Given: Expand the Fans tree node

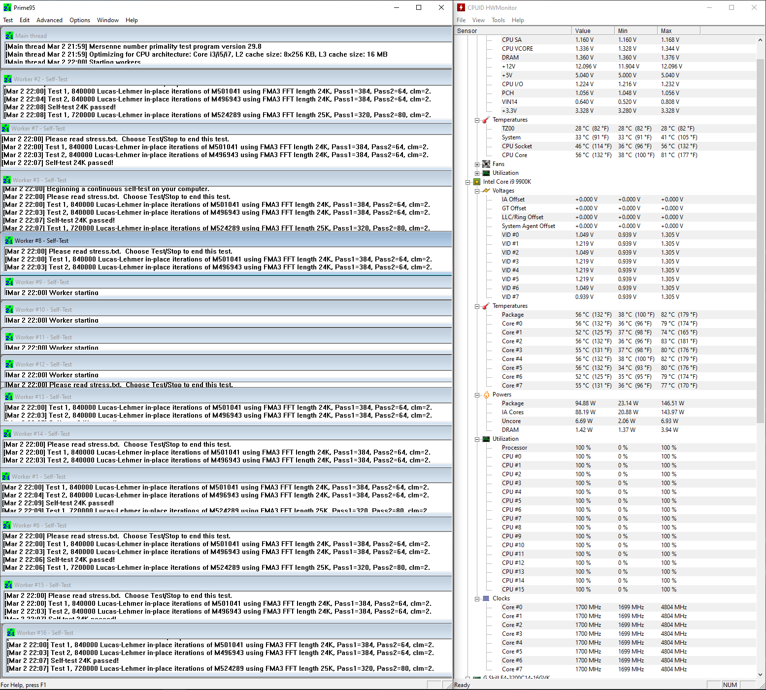Looking at the screenshot, I should coord(477,164).
